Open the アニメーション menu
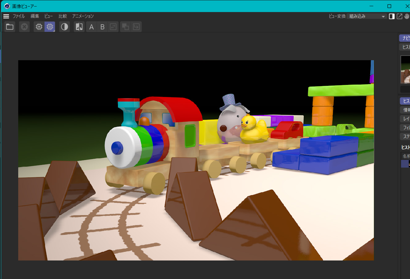 (x=83, y=16)
